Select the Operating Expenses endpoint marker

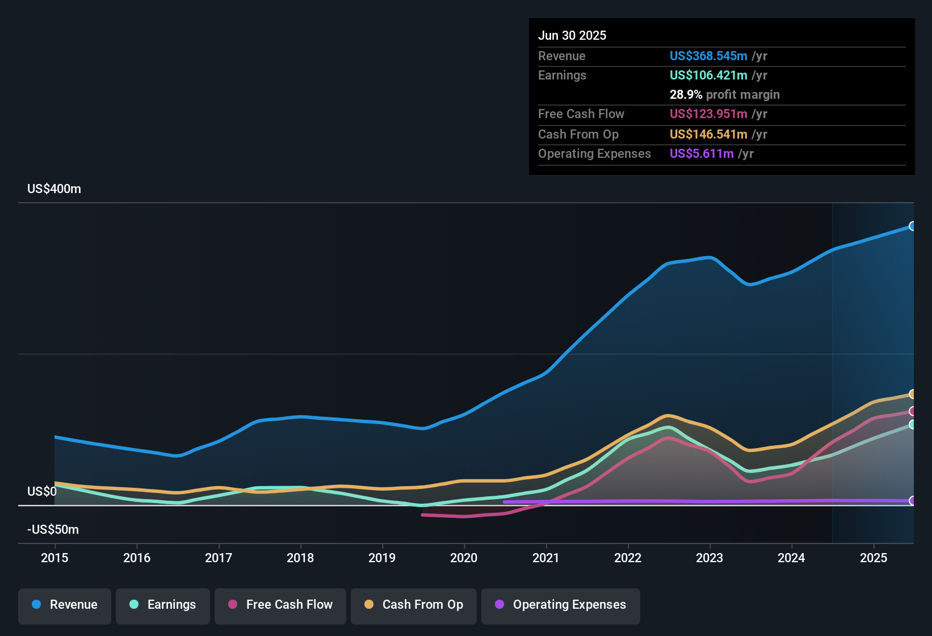[912, 501]
